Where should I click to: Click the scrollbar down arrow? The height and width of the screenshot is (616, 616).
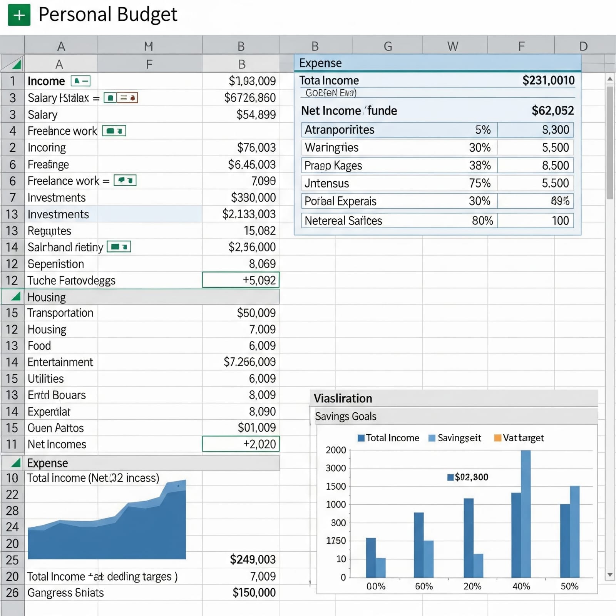610,575
